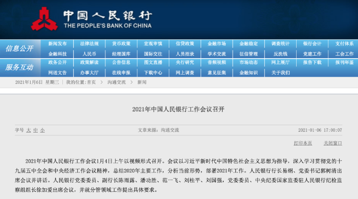Click the 信息公开 section header

[19, 48]
